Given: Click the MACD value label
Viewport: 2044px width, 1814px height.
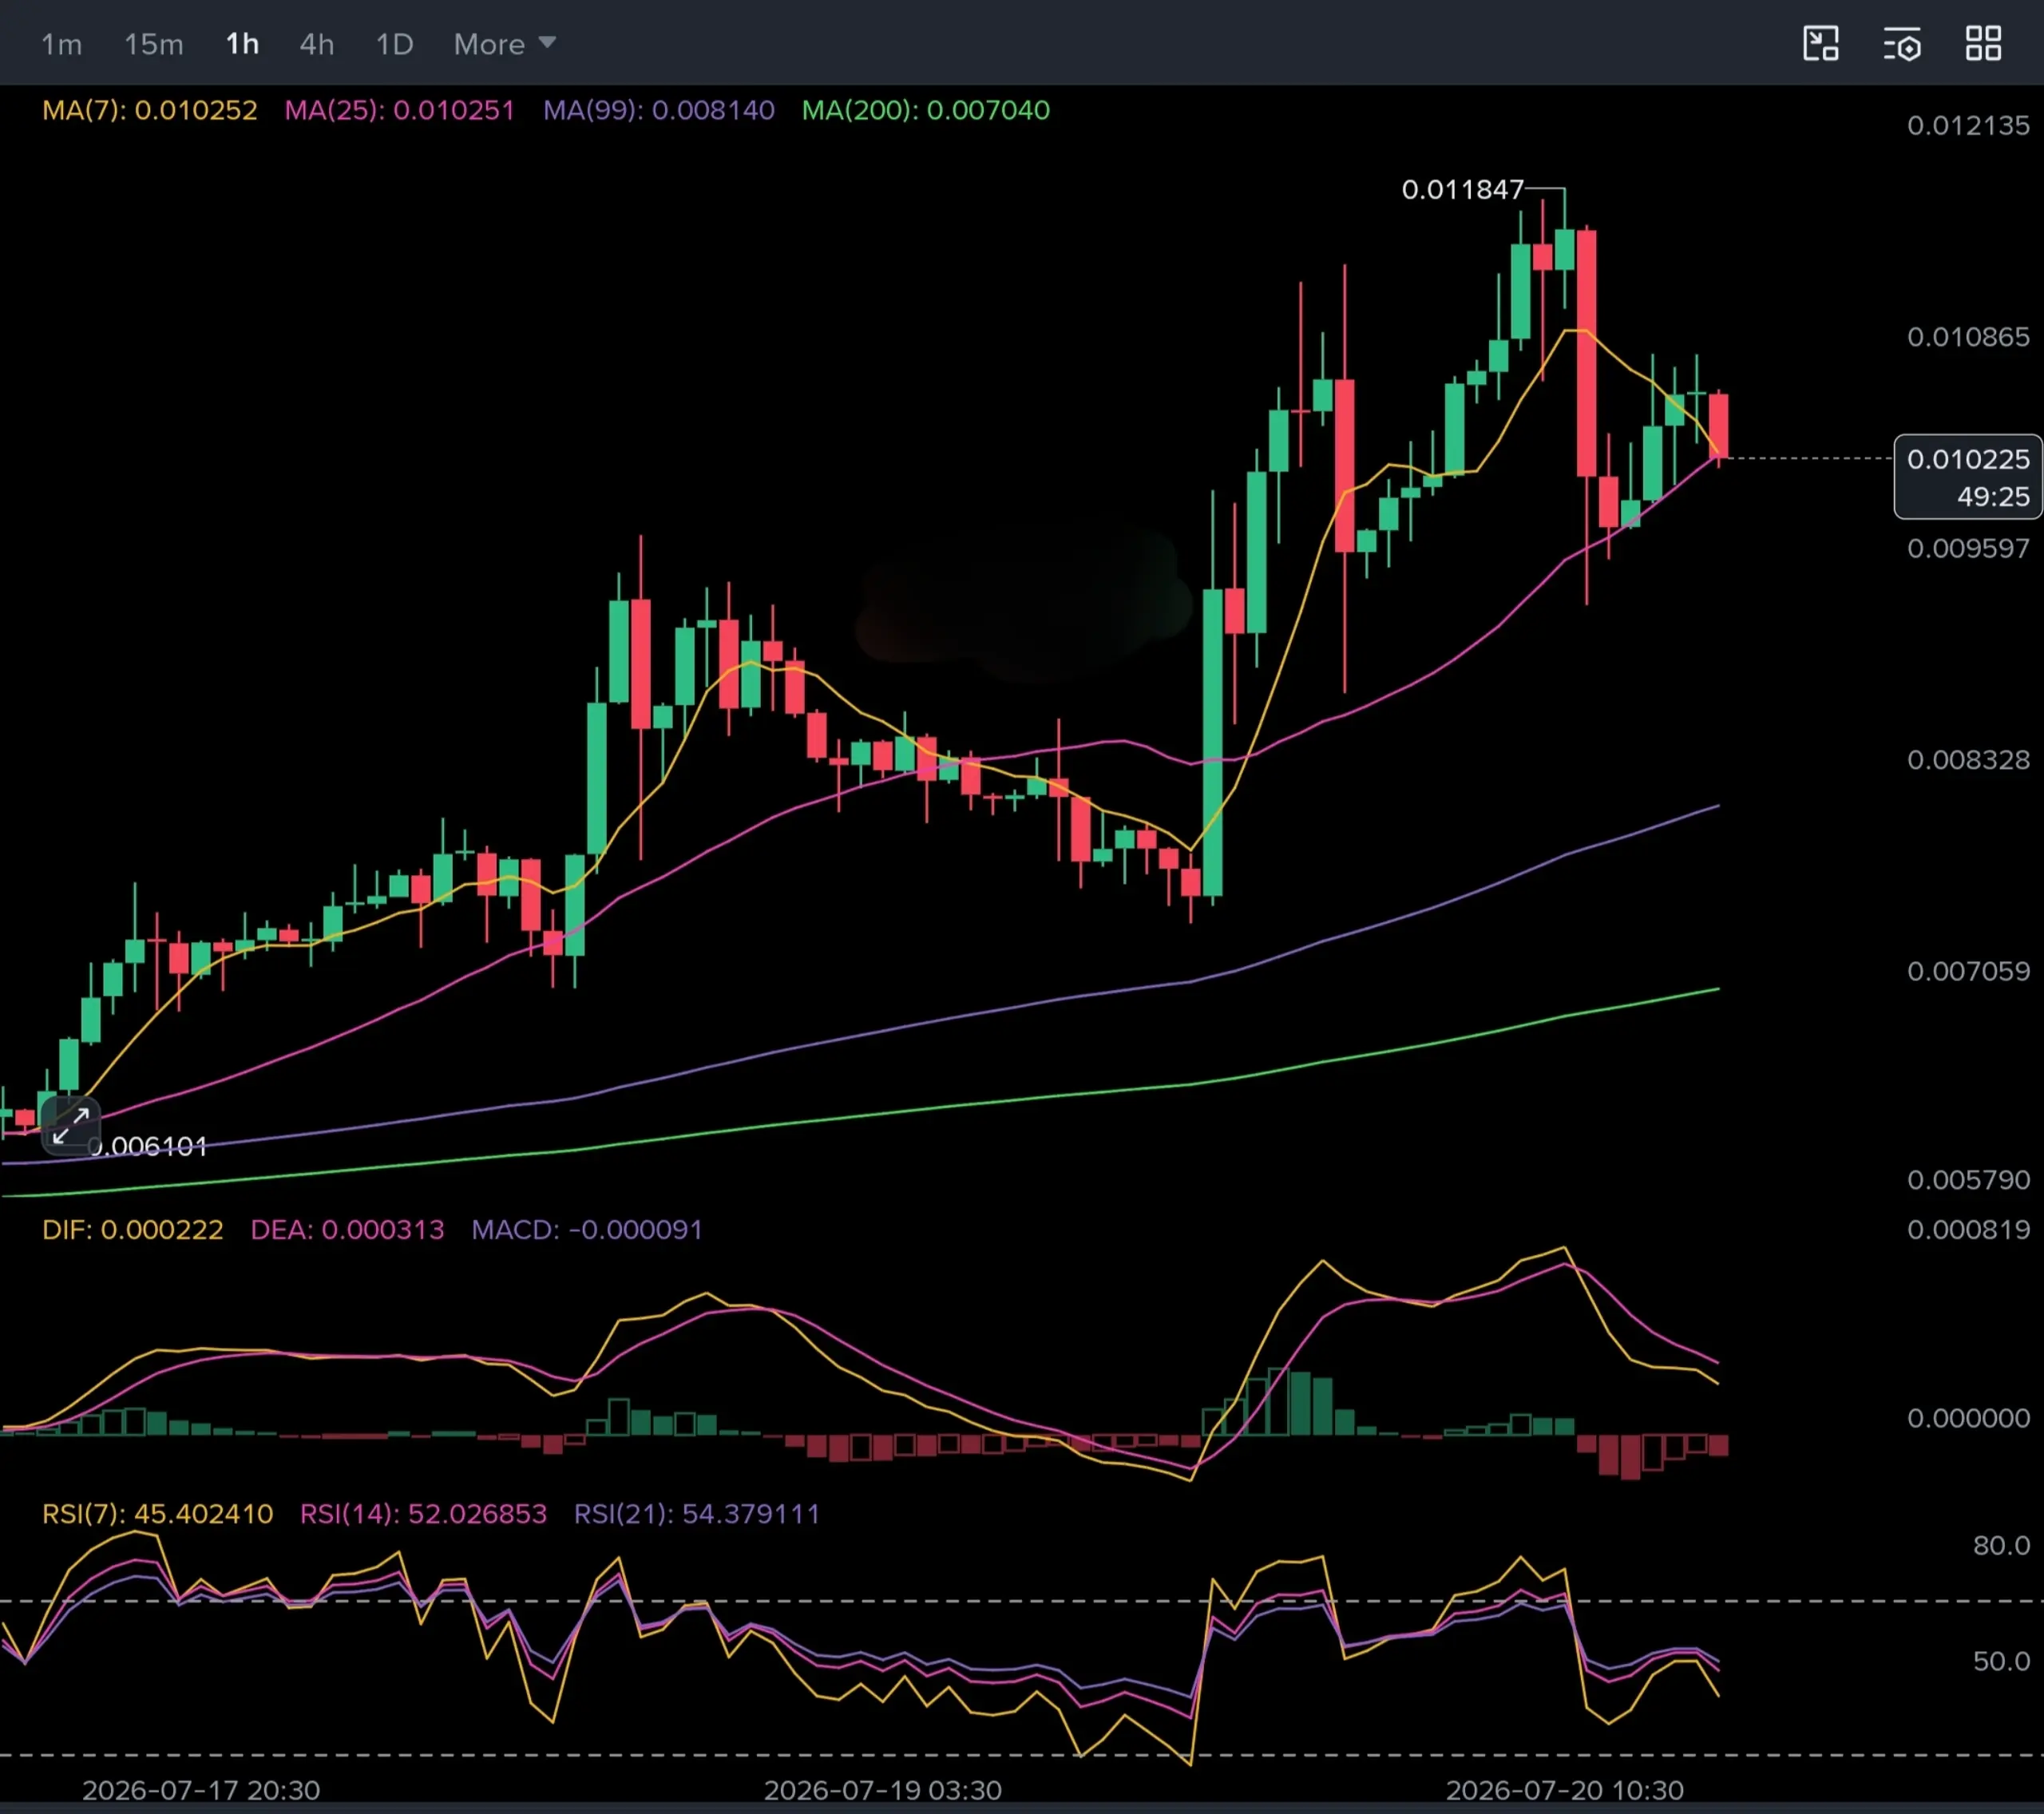Looking at the screenshot, I should (587, 1229).
